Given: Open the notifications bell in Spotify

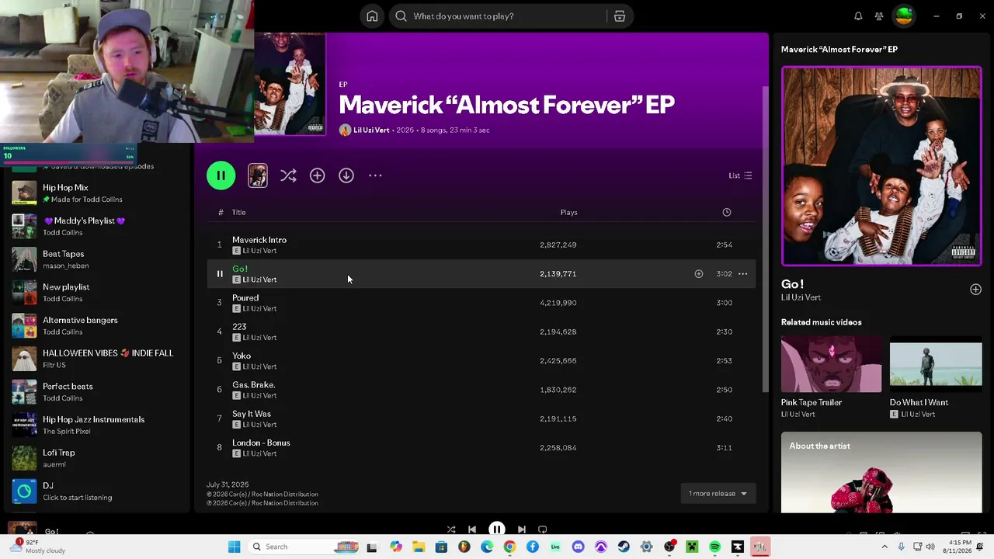Looking at the screenshot, I should [x=858, y=16].
